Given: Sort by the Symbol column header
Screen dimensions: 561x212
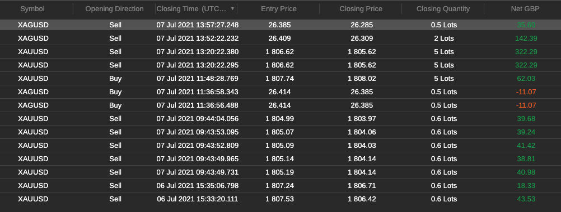Looking at the screenshot, I should coord(32,9).
